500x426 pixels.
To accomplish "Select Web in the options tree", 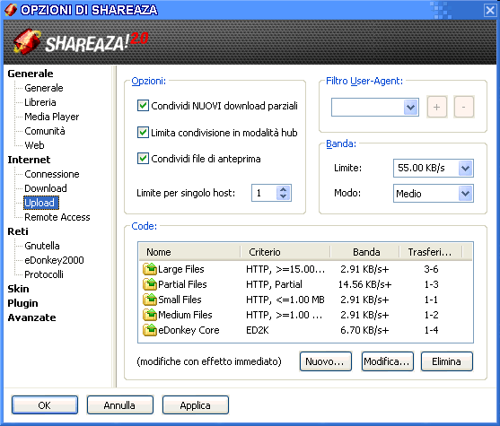I will [34, 145].
